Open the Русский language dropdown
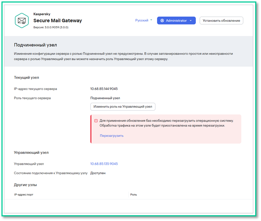The height and width of the screenshot is (221, 261). tap(142, 20)
